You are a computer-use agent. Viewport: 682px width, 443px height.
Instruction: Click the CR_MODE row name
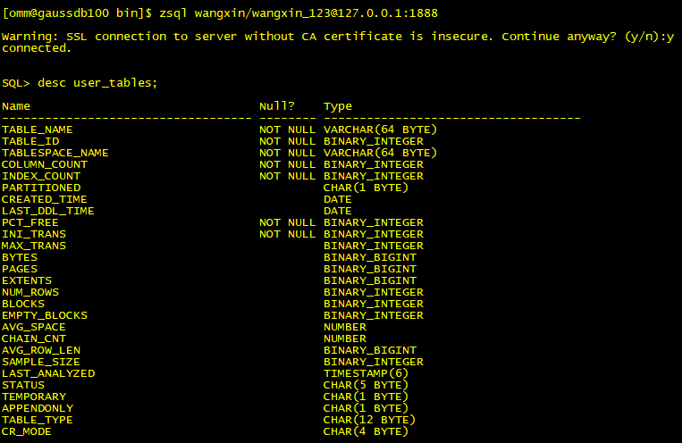point(27,431)
